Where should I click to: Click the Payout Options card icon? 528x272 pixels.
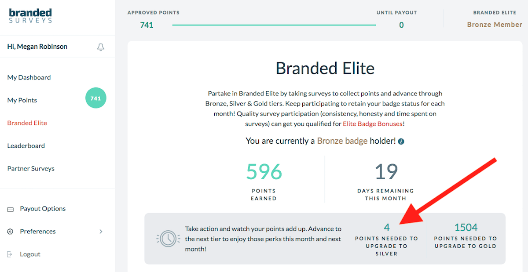11,208
